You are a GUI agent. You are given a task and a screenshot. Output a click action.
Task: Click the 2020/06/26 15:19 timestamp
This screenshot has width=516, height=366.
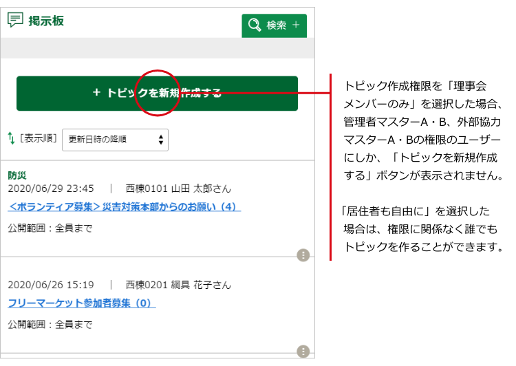[50, 285]
